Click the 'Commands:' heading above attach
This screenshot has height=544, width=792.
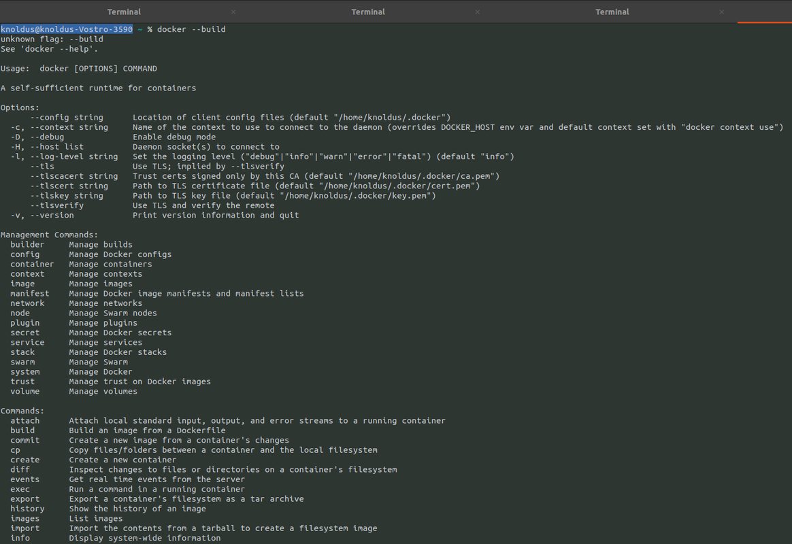(x=22, y=411)
